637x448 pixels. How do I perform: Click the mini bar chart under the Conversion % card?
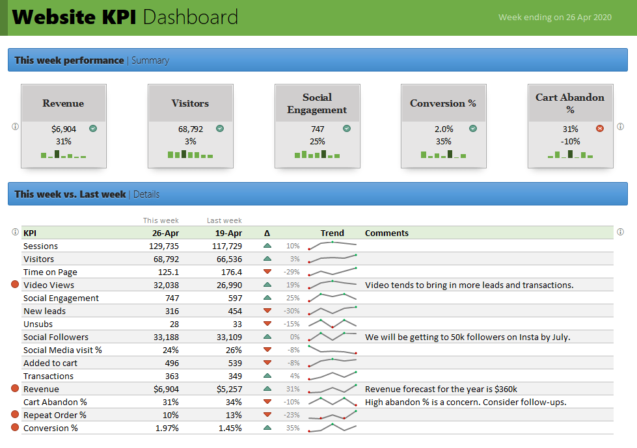[x=443, y=155]
